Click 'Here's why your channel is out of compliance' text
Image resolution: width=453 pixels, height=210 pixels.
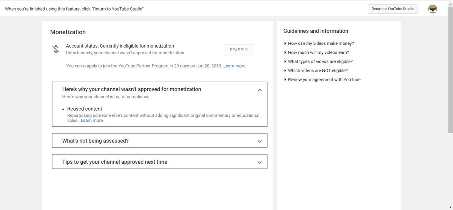[x=106, y=97]
